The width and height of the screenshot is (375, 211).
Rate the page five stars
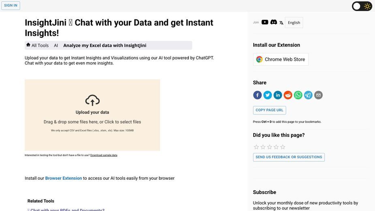283,147
